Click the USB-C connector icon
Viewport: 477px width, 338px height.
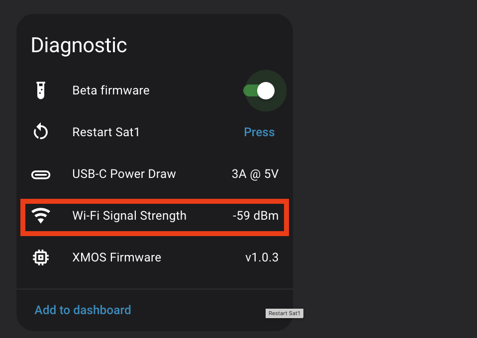tap(41, 174)
